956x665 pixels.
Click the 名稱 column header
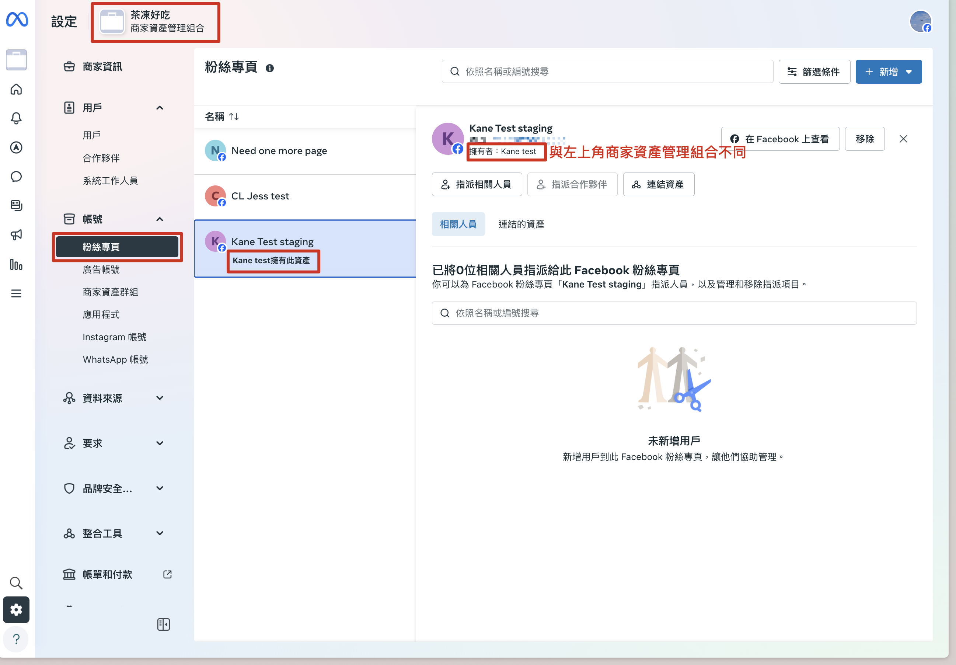(214, 116)
